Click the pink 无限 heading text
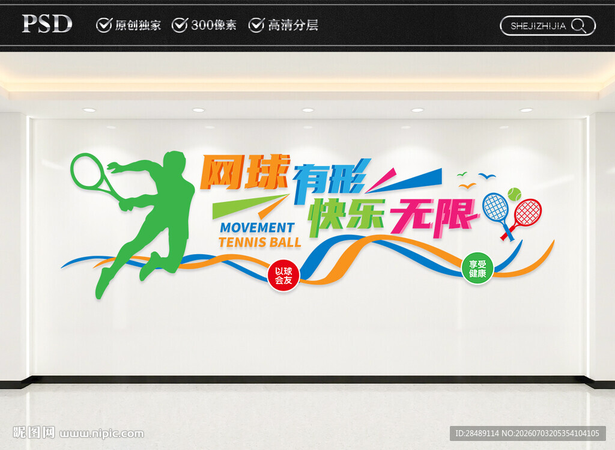 (434, 217)
